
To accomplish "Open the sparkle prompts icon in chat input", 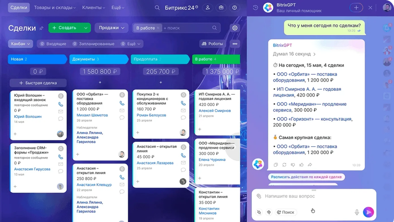I will 259,213.
